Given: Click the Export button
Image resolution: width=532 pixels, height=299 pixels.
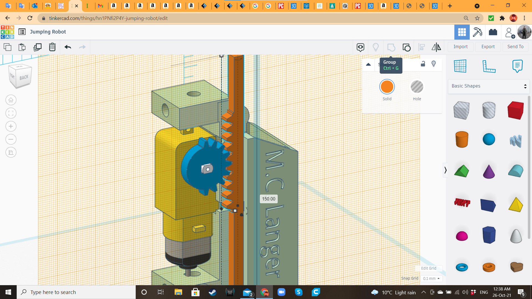Looking at the screenshot, I should 488,47.
